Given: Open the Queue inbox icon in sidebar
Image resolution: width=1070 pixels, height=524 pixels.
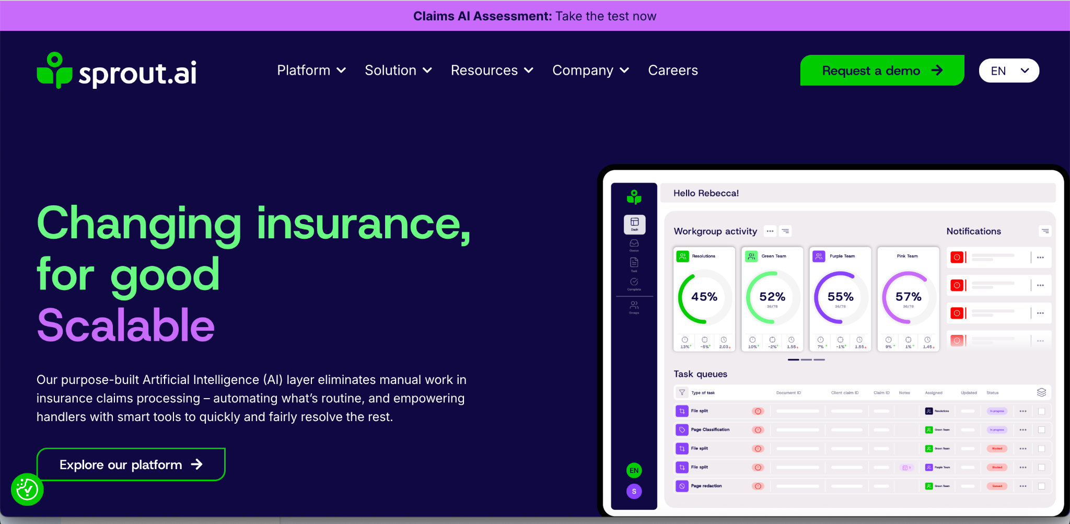Looking at the screenshot, I should tap(634, 245).
